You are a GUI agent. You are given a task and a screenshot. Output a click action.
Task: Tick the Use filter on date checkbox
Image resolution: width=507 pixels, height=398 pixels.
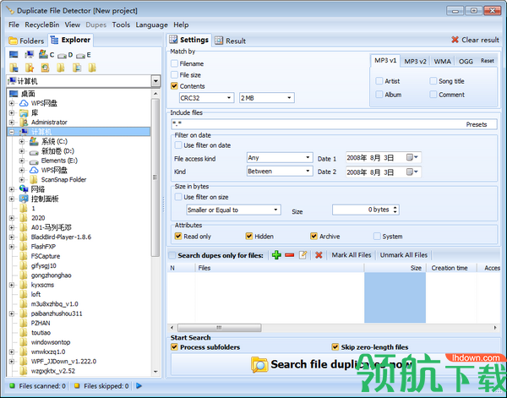click(x=178, y=145)
